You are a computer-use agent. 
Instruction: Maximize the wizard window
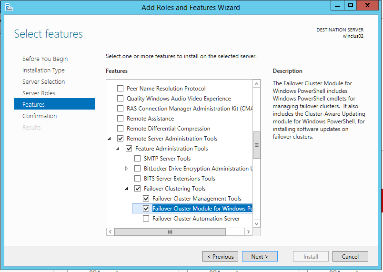click(351, 6)
